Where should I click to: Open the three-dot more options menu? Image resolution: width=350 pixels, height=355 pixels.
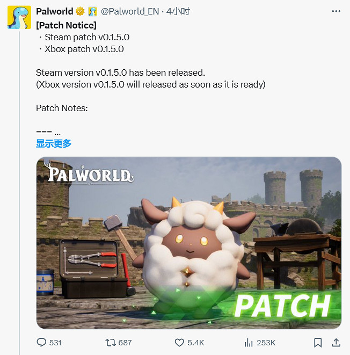(336, 11)
